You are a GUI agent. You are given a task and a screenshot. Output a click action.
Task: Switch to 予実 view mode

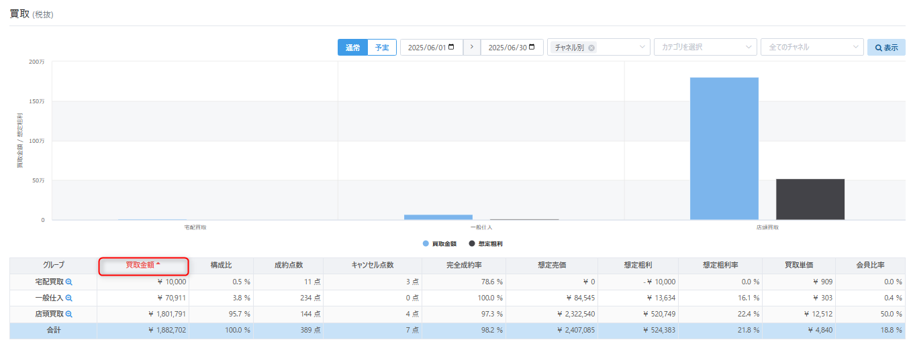click(x=382, y=48)
